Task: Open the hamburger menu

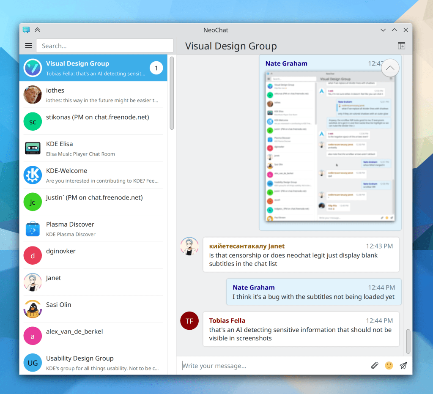Action: coord(28,46)
